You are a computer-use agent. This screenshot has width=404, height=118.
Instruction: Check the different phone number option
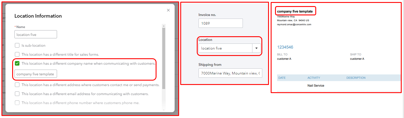tap(17, 103)
